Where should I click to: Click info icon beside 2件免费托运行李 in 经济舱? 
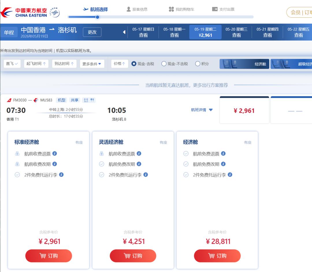click(230, 175)
